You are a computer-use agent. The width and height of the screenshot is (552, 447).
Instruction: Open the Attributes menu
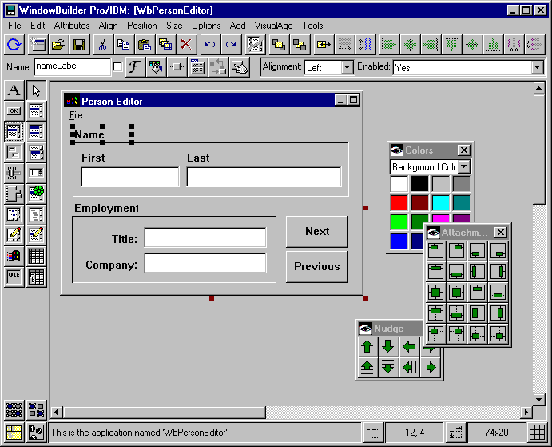pyautogui.click(x=72, y=26)
